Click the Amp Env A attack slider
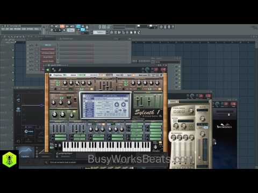 click(x=101, y=86)
